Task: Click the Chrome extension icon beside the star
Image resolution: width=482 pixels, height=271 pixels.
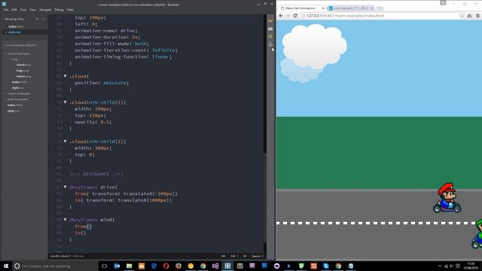Action: [x=469, y=16]
